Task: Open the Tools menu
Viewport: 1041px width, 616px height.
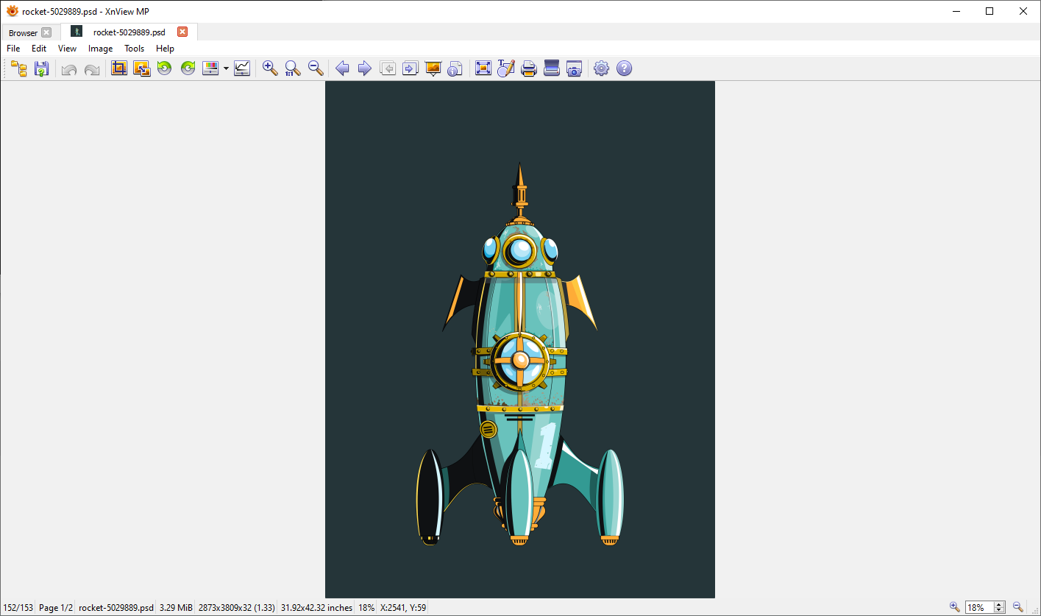Action: (x=134, y=49)
